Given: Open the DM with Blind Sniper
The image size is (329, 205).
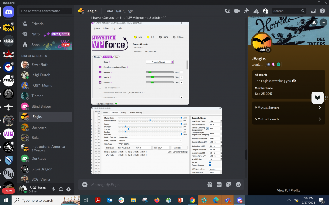Looking at the screenshot, I should (41, 106).
